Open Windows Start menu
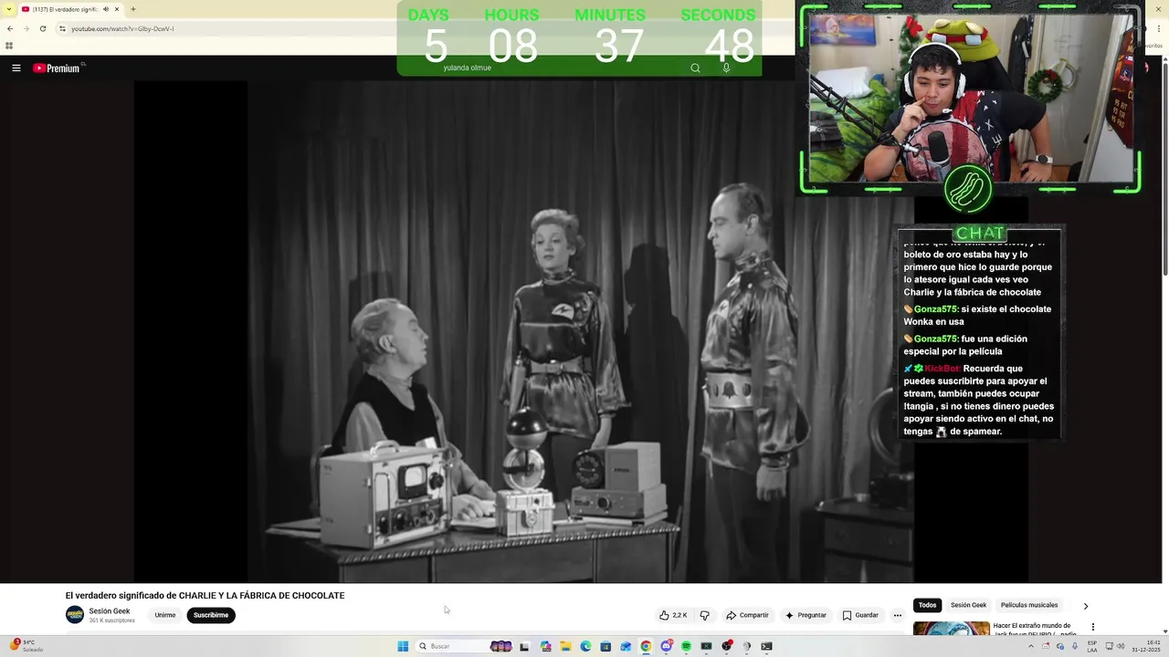This screenshot has height=657, width=1169. pyautogui.click(x=403, y=646)
